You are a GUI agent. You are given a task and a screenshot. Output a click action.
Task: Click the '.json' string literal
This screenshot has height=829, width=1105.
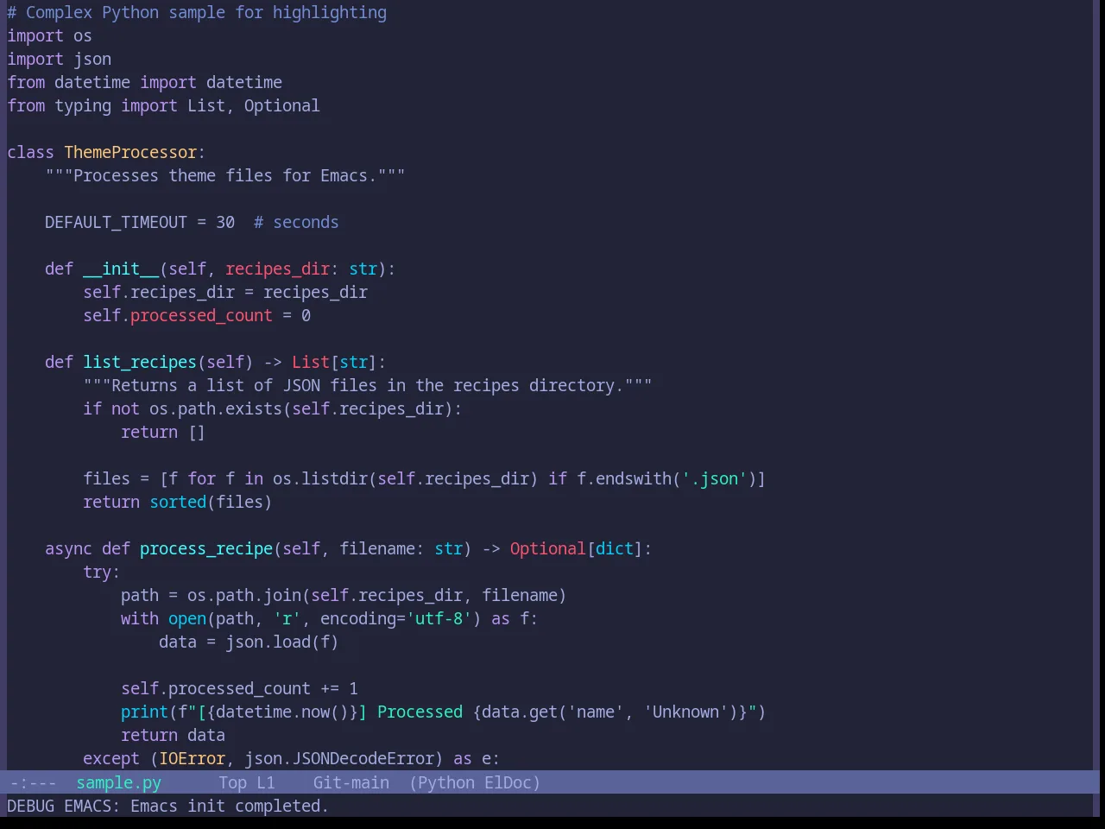[x=715, y=478]
